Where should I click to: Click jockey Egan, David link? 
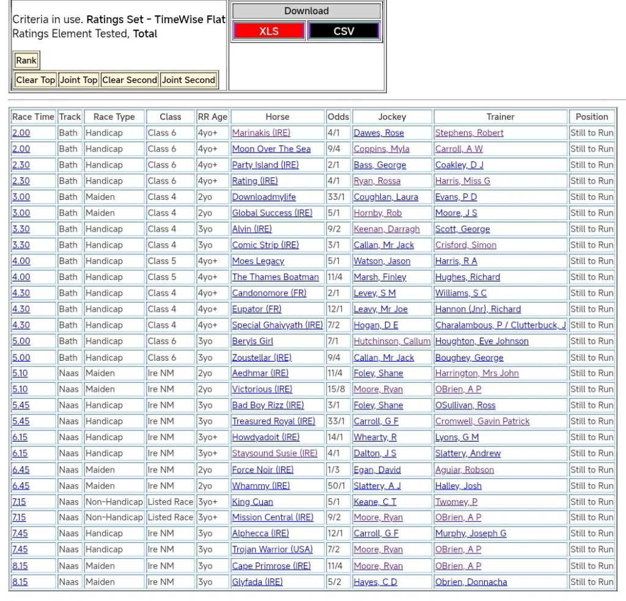[x=377, y=470]
